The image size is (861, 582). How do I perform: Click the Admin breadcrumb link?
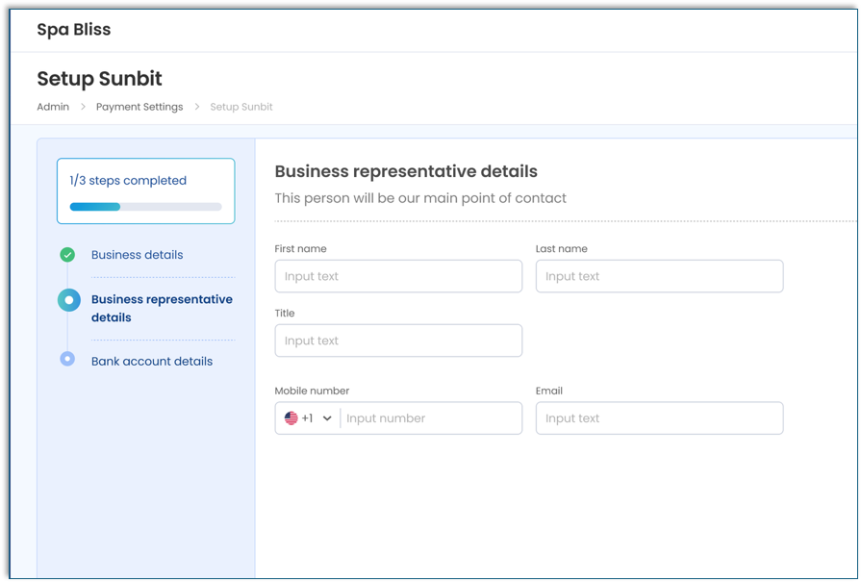tap(53, 107)
